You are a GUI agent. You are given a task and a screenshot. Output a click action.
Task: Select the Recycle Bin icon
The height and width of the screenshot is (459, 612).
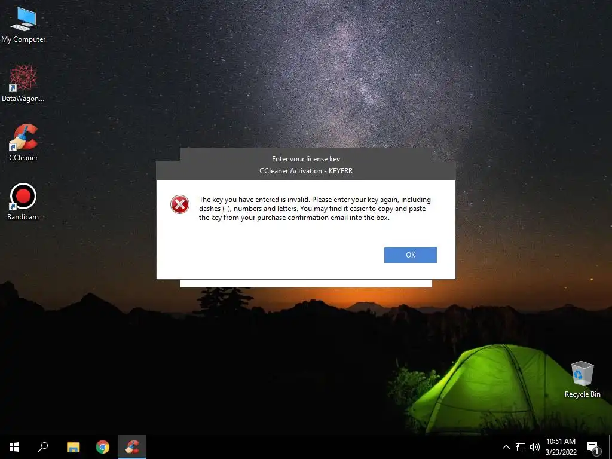pyautogui.click(x=582, y=380)
